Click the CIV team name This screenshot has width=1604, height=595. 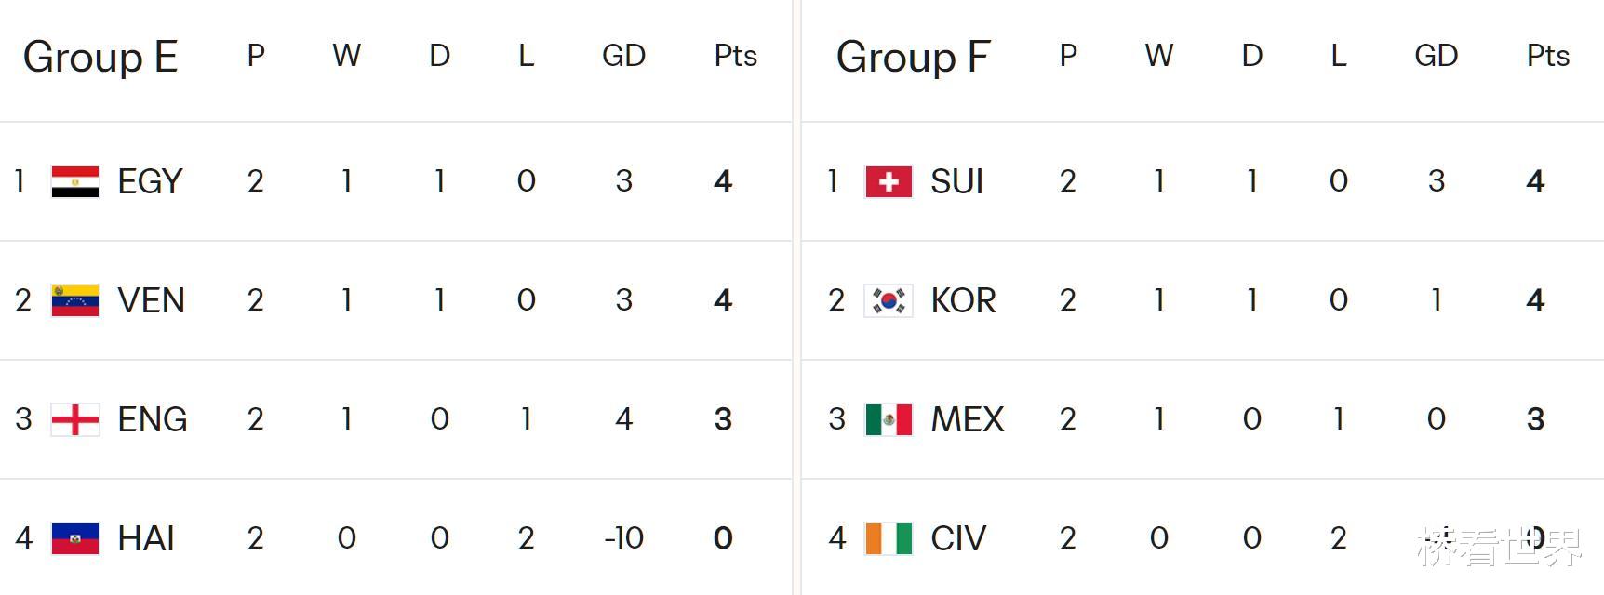(958, 538)
